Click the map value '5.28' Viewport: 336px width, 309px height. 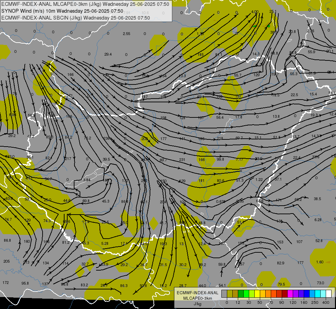pyautogui.click(x=105, y=243)
